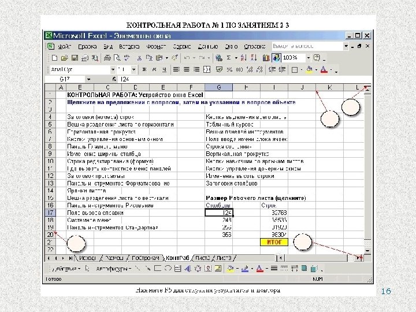Screen dimensions: 416x312
Task: Go to last sheet tab navigation button
Action: 70,258
